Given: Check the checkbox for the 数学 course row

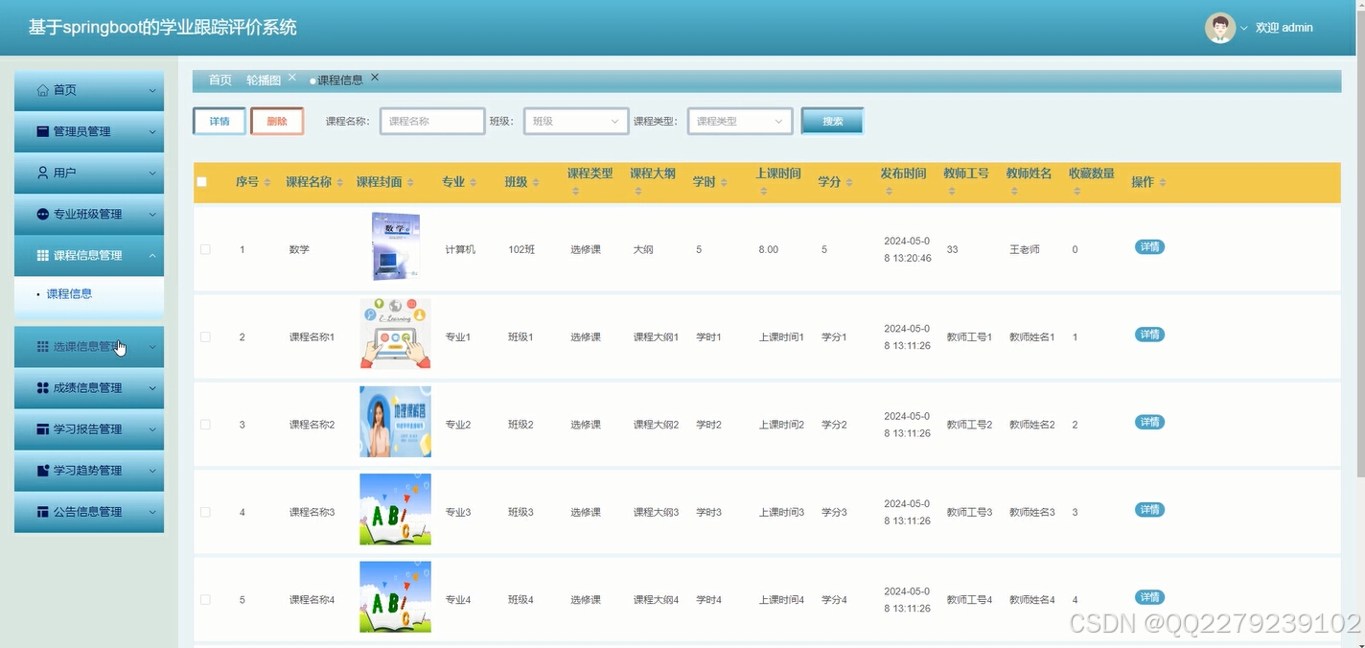Looking at the screenshot, I should pyautogui.click(x=204, y=248).
